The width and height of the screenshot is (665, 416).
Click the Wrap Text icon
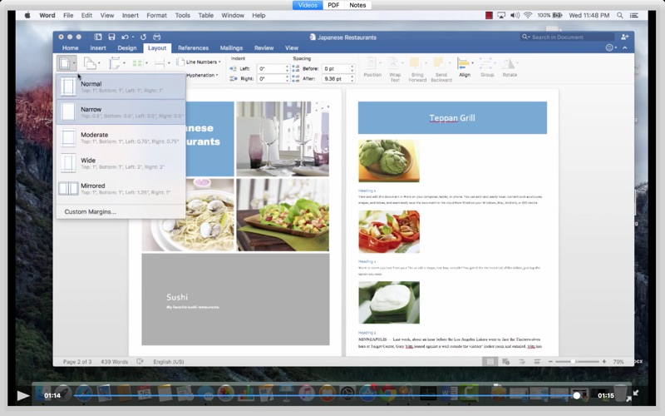tap(394, 64)
